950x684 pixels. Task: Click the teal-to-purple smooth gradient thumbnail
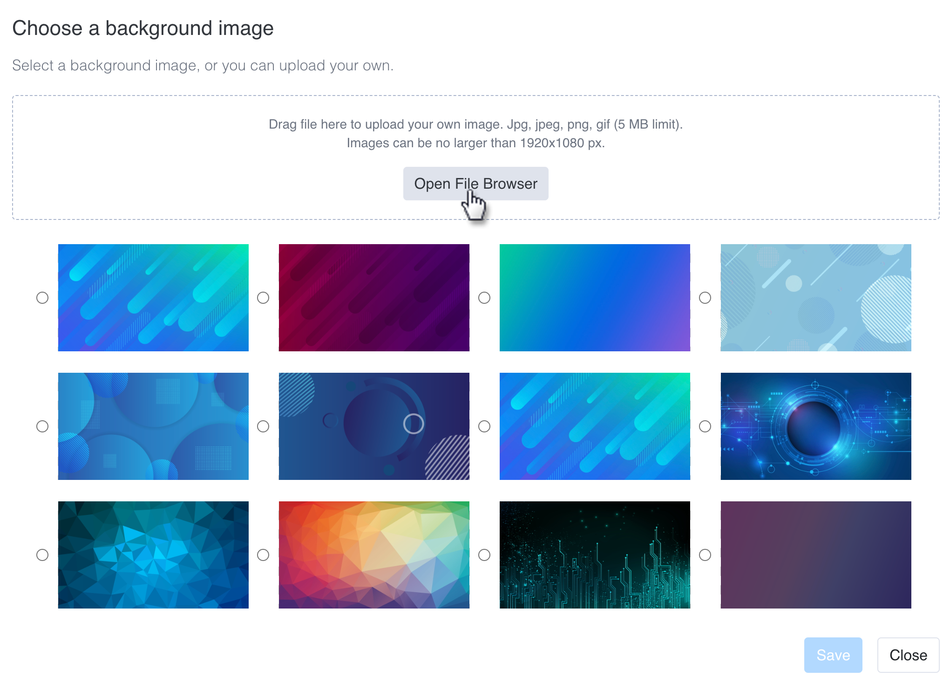point(595,298)
